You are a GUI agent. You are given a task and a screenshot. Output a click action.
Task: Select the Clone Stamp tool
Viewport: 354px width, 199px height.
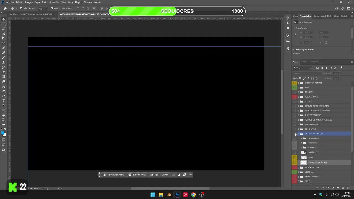pos(4,62)
